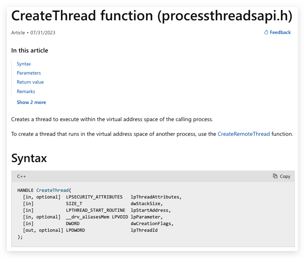Click the LPVOID type in code

coord(120,217)
